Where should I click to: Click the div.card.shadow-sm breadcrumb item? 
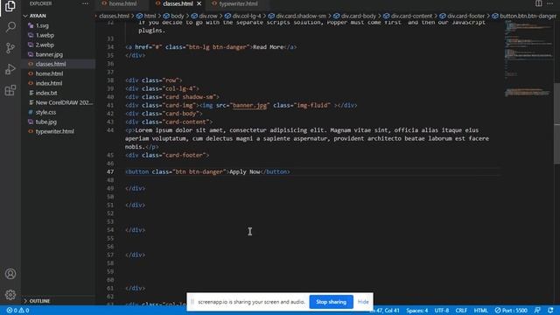297,16
